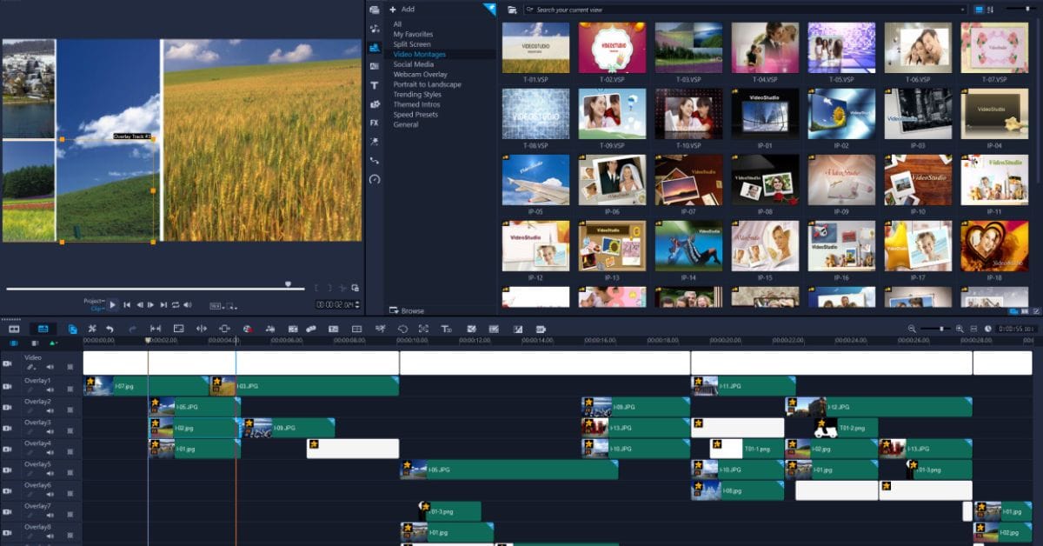
Task: Click the zoom in magnifier on timeline
Action: coord(960,329)
